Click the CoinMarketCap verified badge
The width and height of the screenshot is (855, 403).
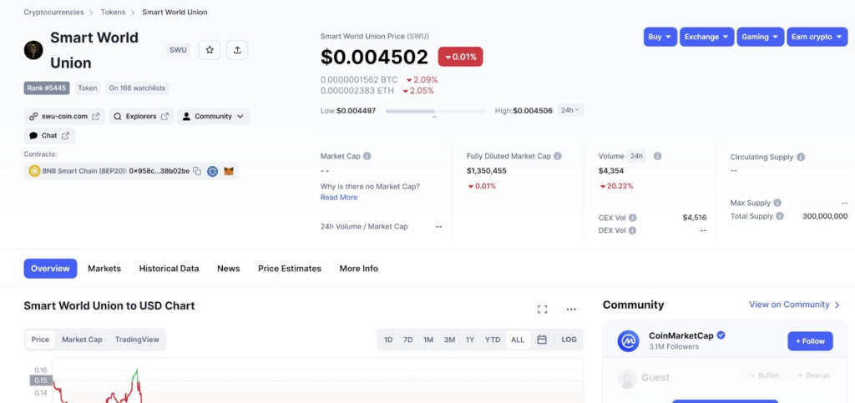[x=721, y=335]
